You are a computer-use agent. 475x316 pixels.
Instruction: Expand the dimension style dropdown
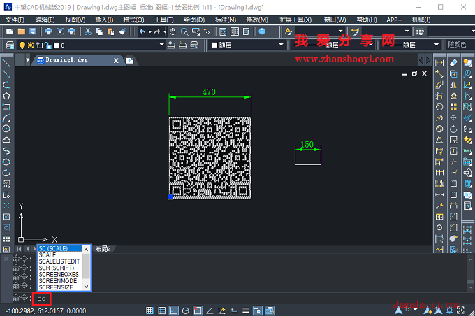click(x=407, y=31)
